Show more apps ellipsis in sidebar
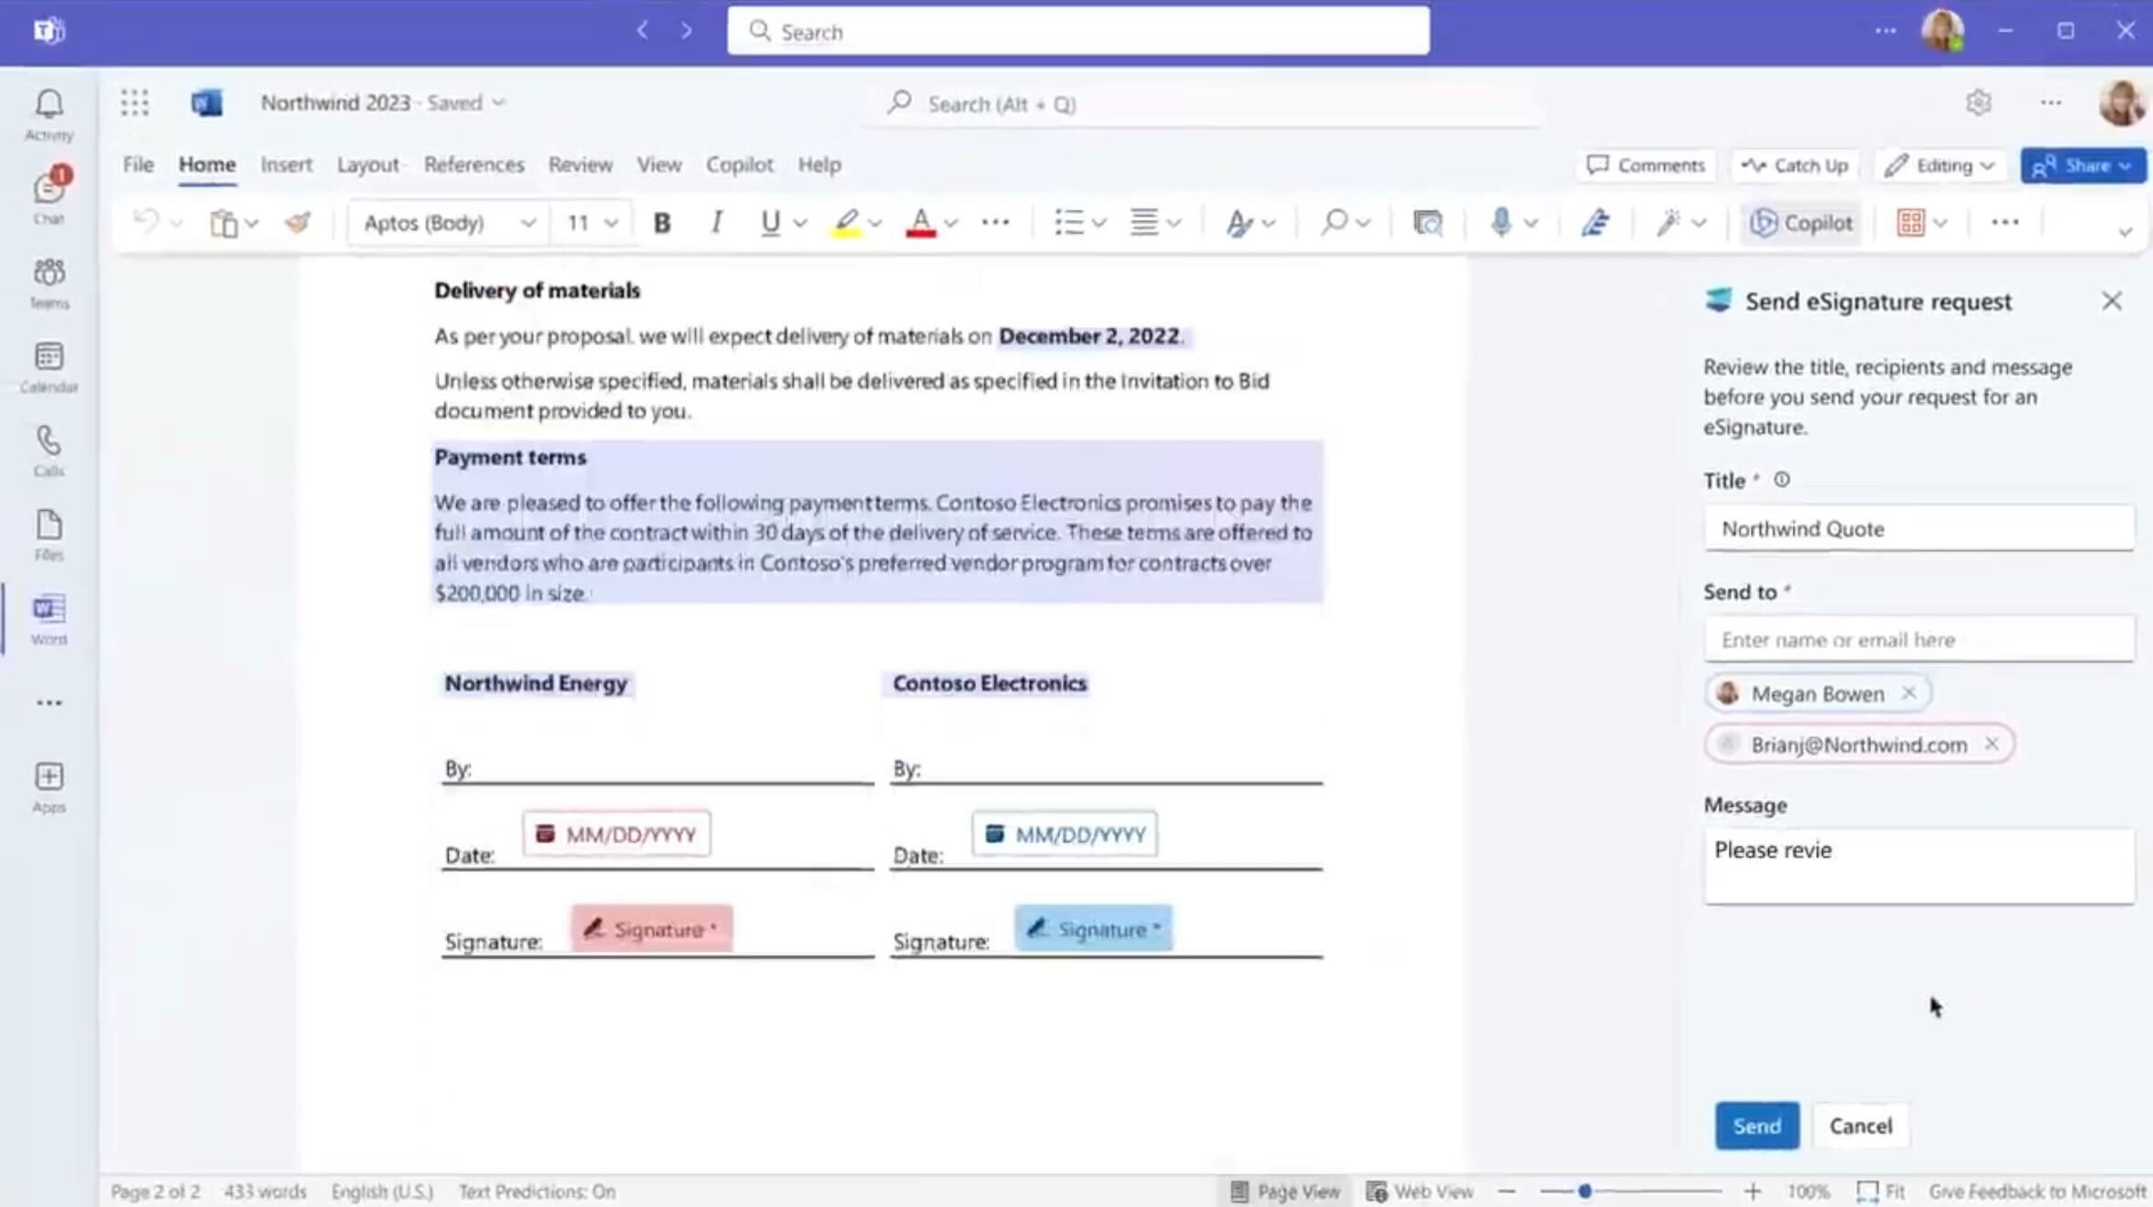 pos(49,702)
